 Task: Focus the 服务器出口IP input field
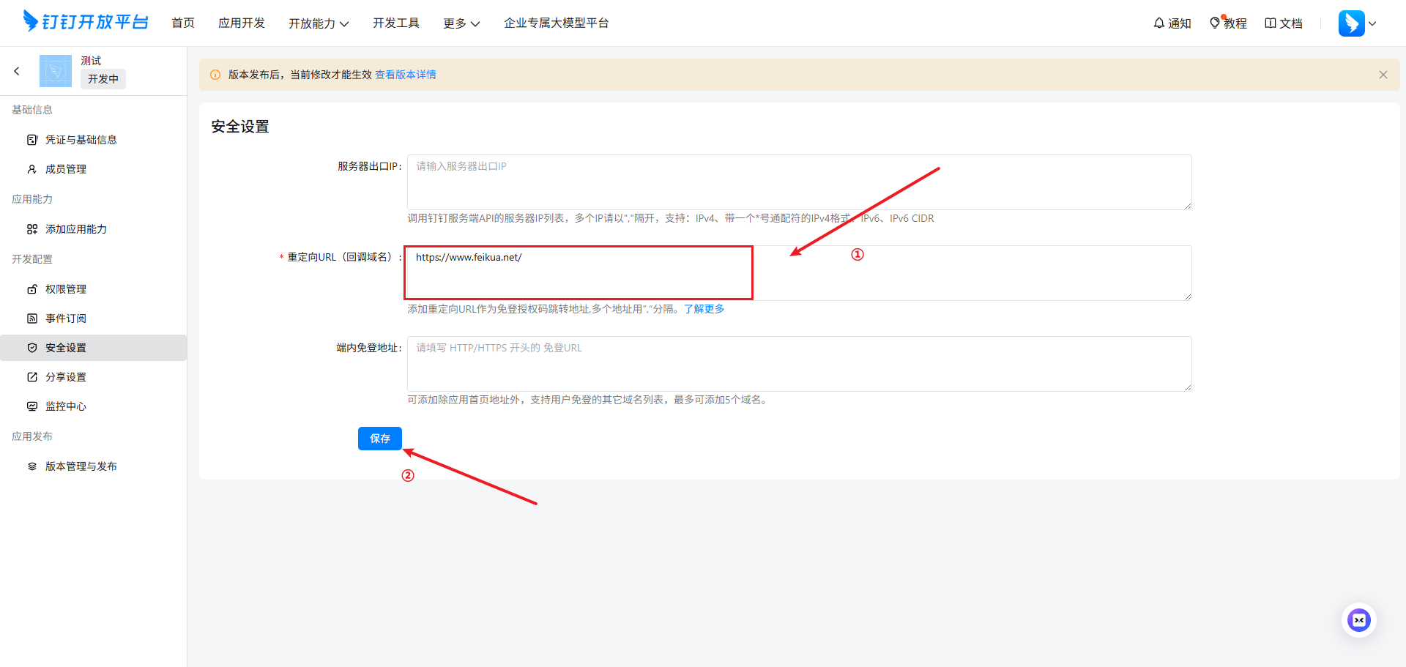(x=798, y=182)
